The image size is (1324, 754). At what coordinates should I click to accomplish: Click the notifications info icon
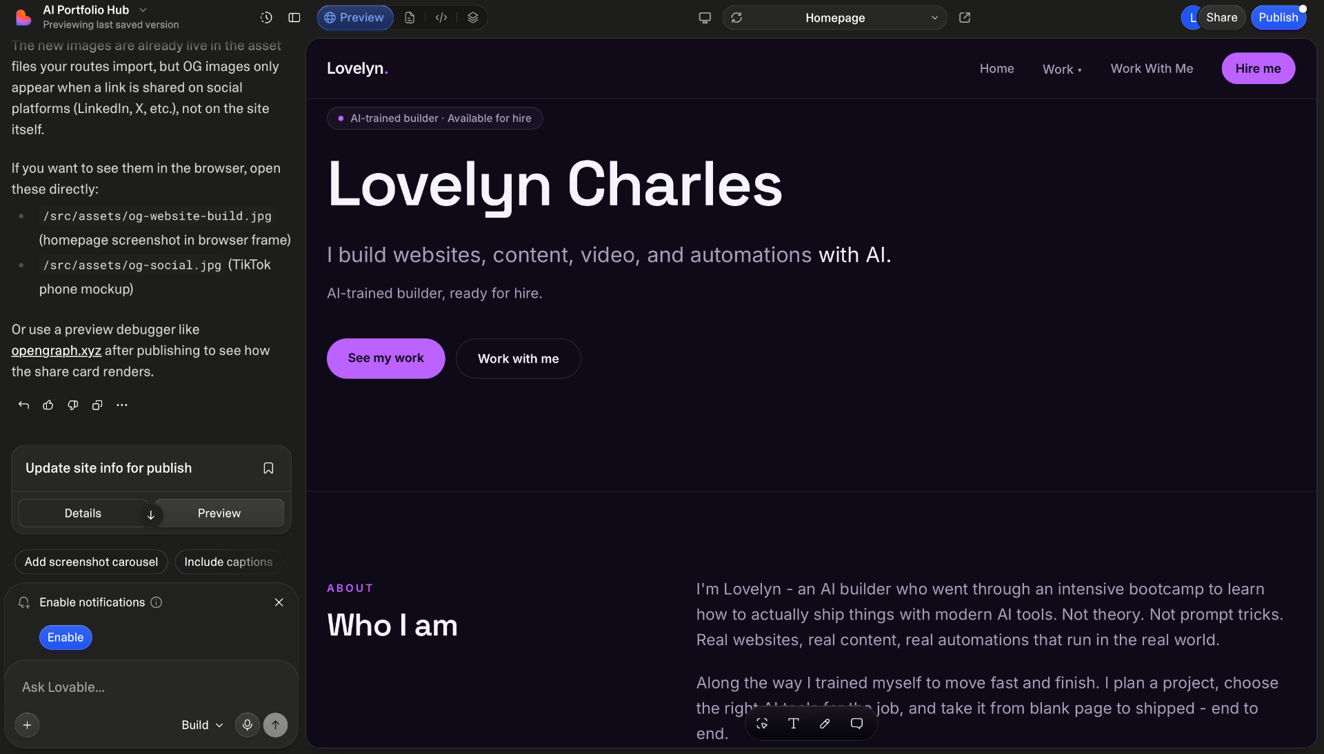tap(157, 602)
